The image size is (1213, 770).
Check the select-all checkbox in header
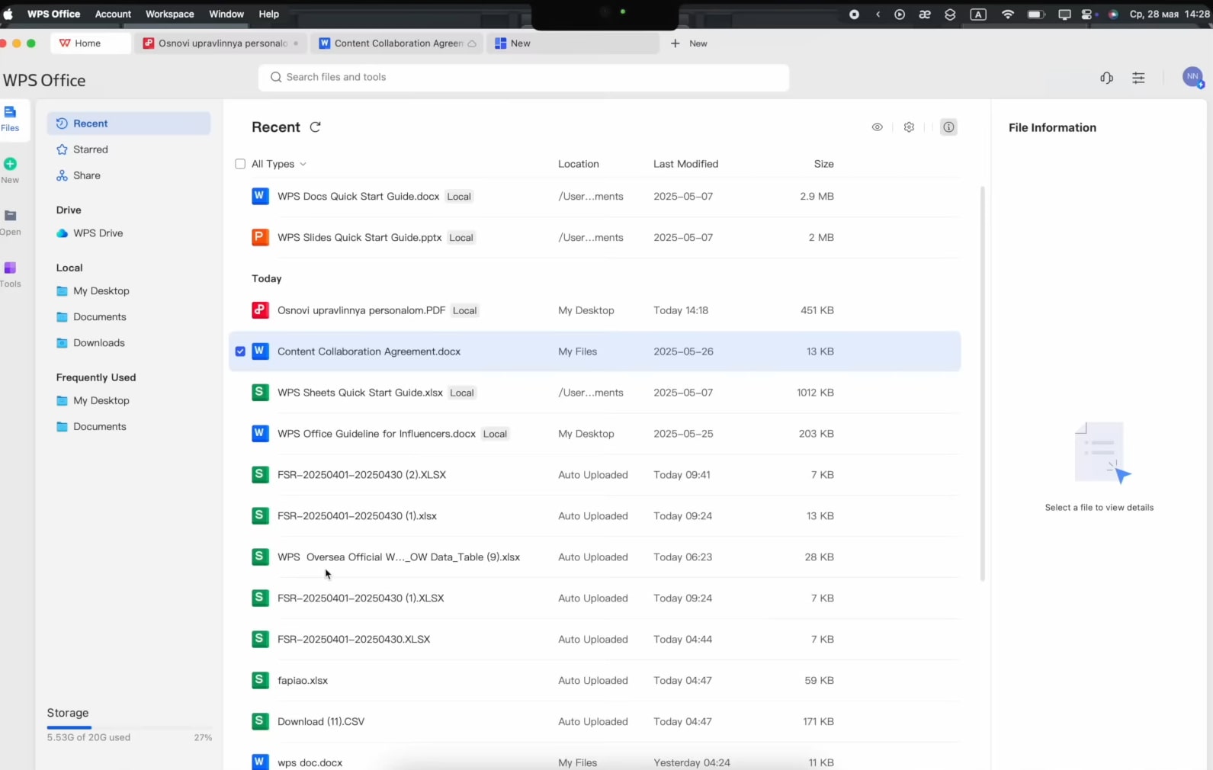pos(240,164)
